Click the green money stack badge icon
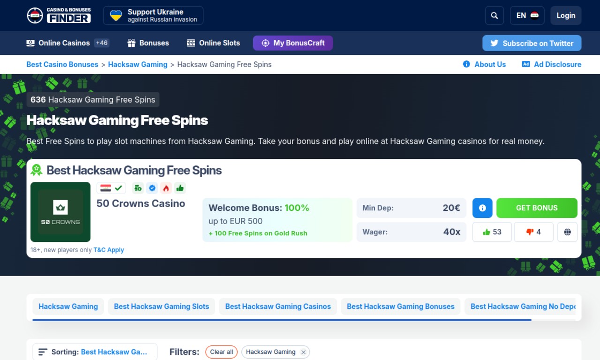Screen dimensions: 600x360 point(138,188)
